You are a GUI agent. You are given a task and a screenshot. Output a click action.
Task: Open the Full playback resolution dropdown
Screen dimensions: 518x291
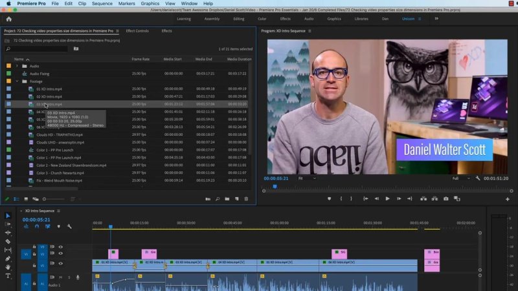tap(461, 178)
